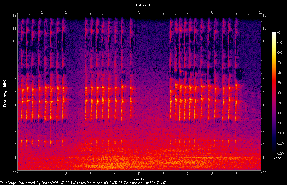
Task: Click the "-30" color scale label
Action: (279, 63)
